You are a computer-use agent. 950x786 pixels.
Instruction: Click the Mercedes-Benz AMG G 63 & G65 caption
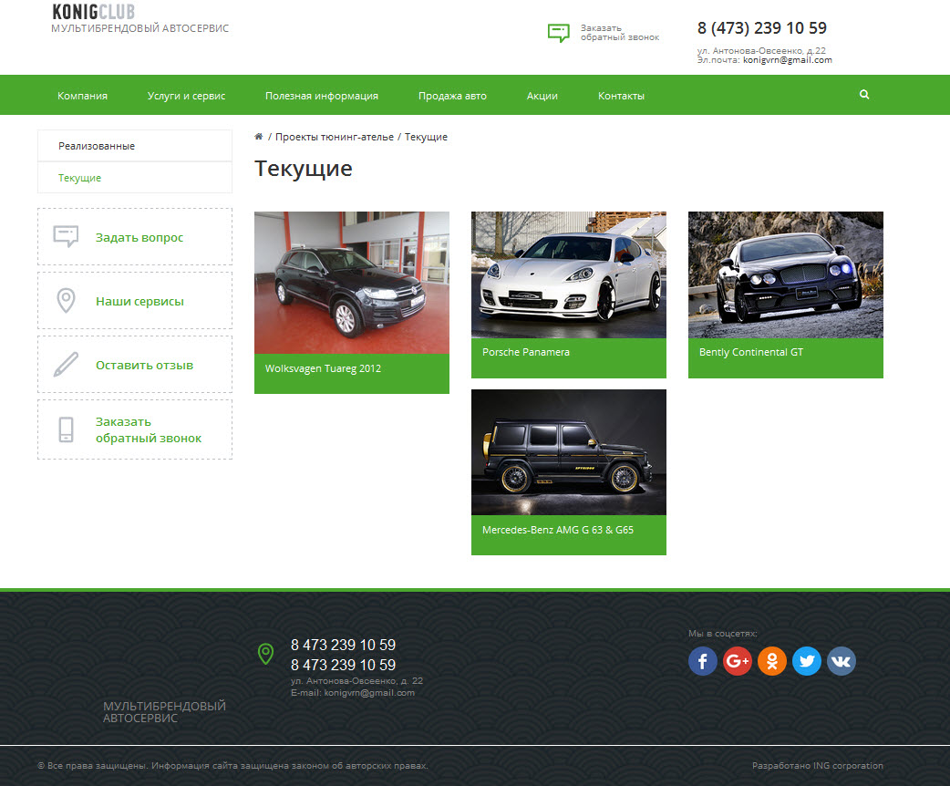pyautogui.click(x=558, y=530)
